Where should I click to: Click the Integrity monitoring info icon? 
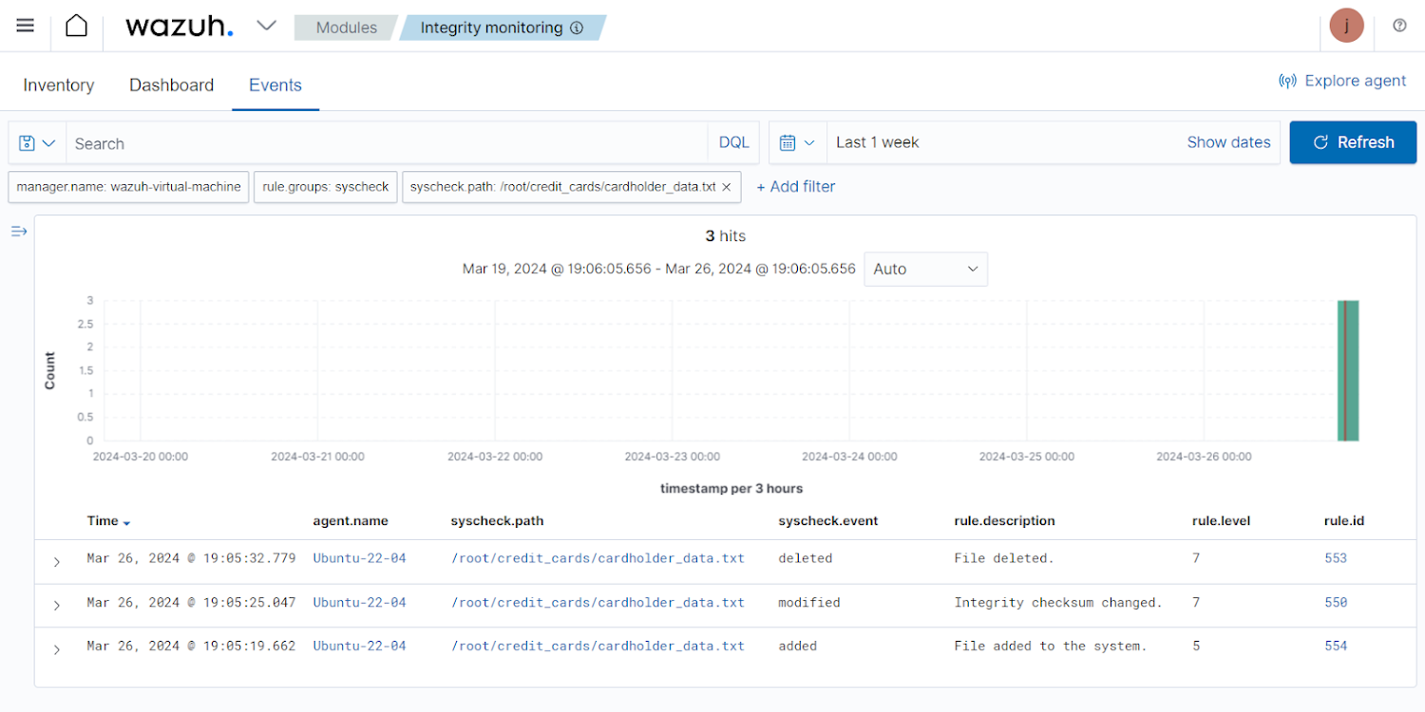point(577,28)
